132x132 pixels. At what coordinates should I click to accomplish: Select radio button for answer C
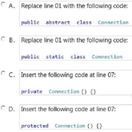(3, 73)
